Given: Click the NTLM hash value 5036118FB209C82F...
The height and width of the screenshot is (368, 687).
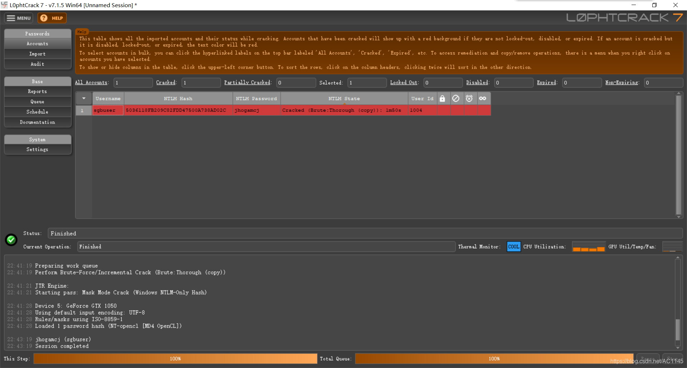Looking at the screenshot, I should [x=178, y=110].
